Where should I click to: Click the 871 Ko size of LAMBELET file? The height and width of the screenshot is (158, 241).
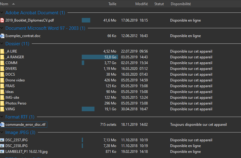pos(111,152)
